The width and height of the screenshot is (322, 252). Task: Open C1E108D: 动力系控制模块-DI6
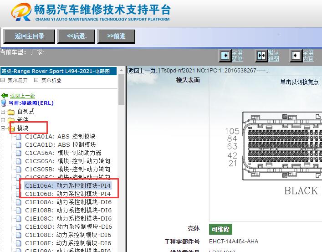(68, 227)
